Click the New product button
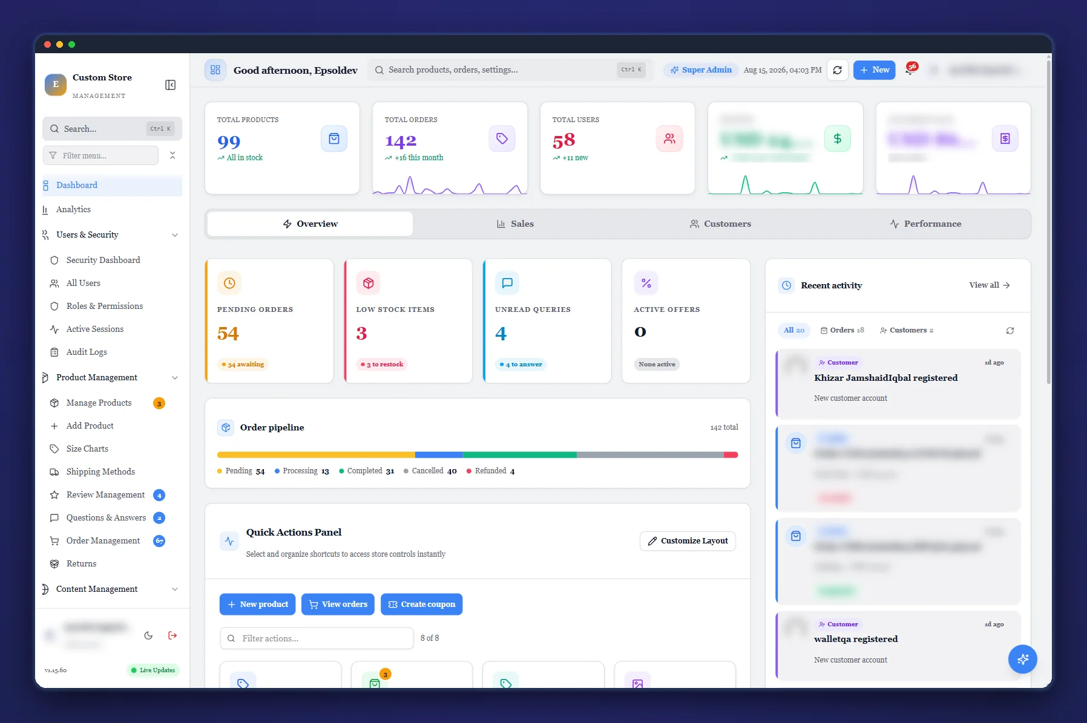This screenshot has height=723, width=1087. pyautogui.click(x=257, y=605)
